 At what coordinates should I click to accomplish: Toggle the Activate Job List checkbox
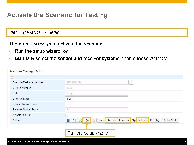pyautogui.click(x=67, y=115)
